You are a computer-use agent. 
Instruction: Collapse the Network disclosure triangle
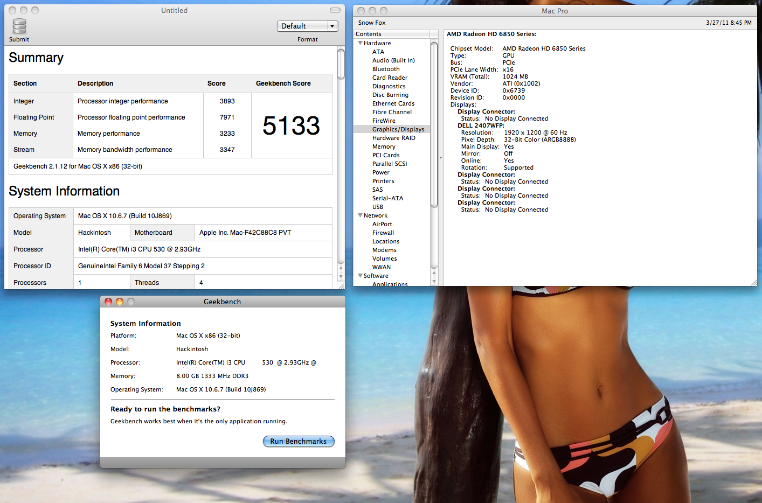coord(360,215)
